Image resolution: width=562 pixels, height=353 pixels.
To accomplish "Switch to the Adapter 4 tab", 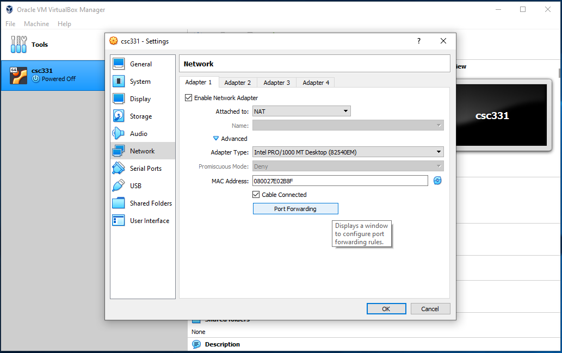I will click(x=316, y=83).
